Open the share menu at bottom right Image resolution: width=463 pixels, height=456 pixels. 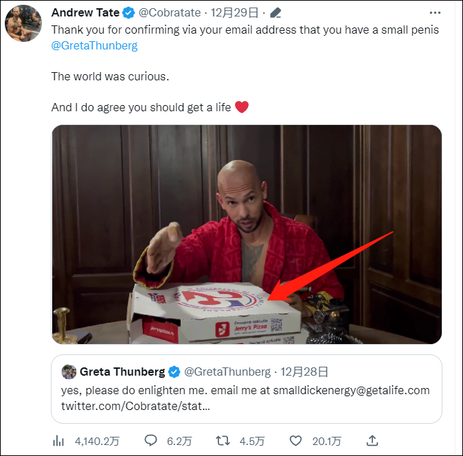[372, 440]
